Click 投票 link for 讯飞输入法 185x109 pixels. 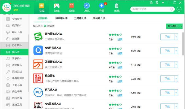pos(120,95)
